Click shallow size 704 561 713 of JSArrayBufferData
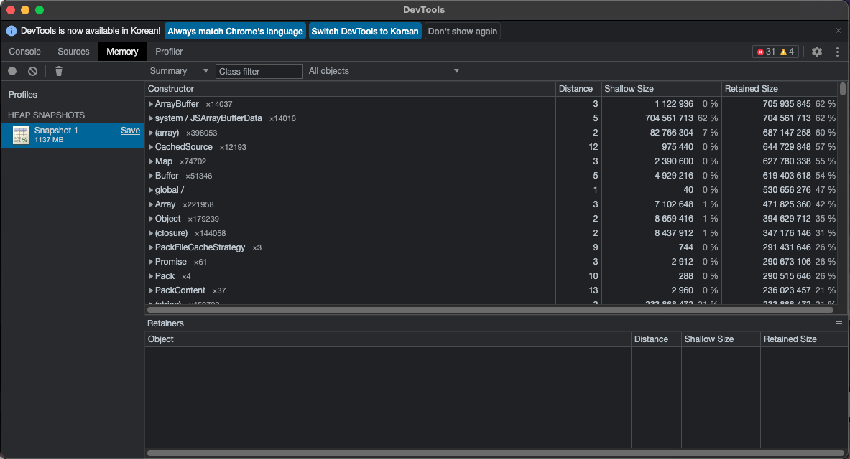Image resolution: width=850 pixels, height=459 pixels. click(x=669, y=118)
